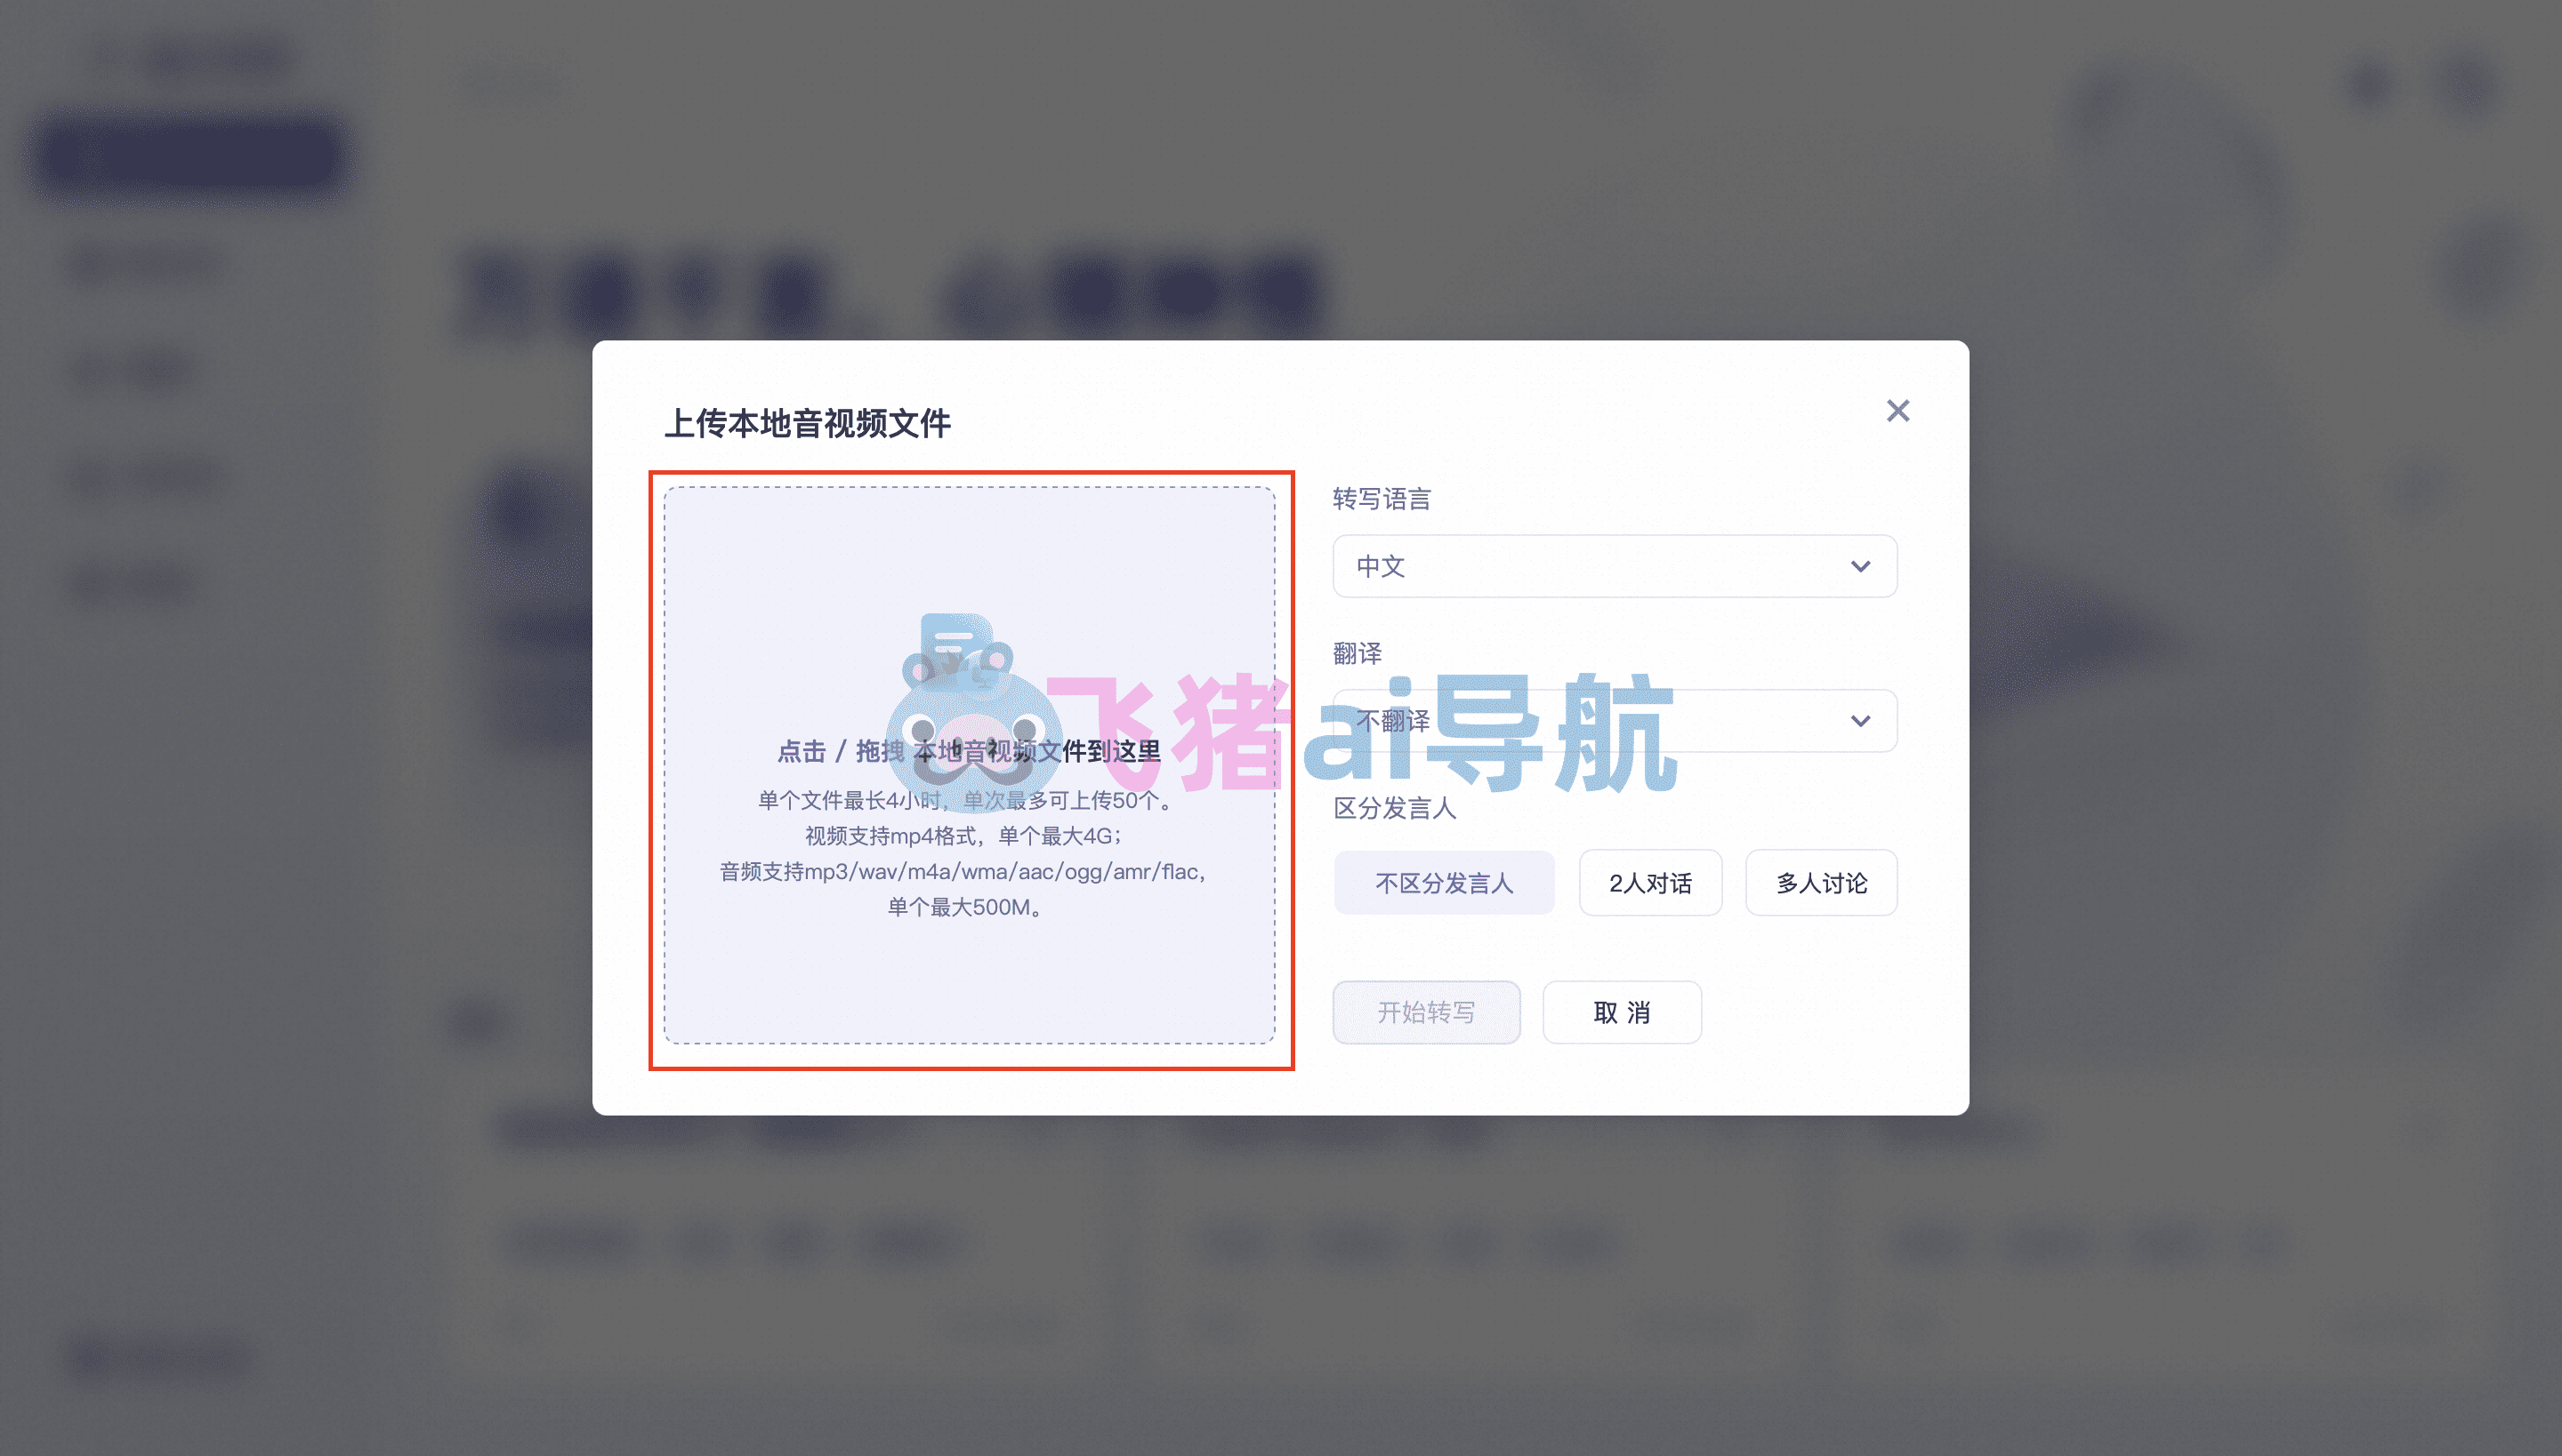Choose the 多人讨论 speaker option
2562x1456 pixels.
[1822, 882]
